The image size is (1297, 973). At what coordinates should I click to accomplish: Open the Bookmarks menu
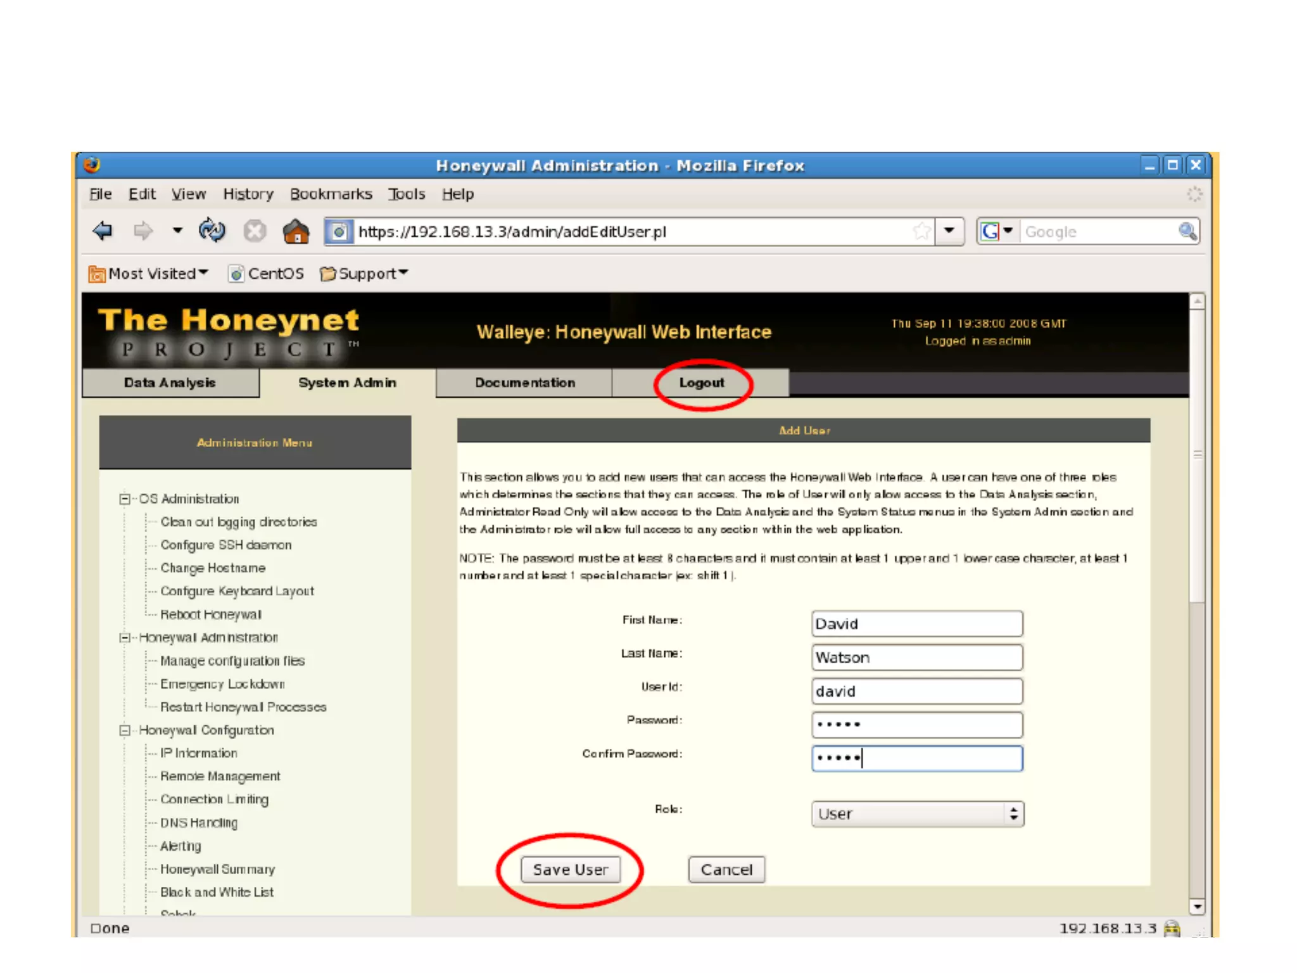pos(331,194)
